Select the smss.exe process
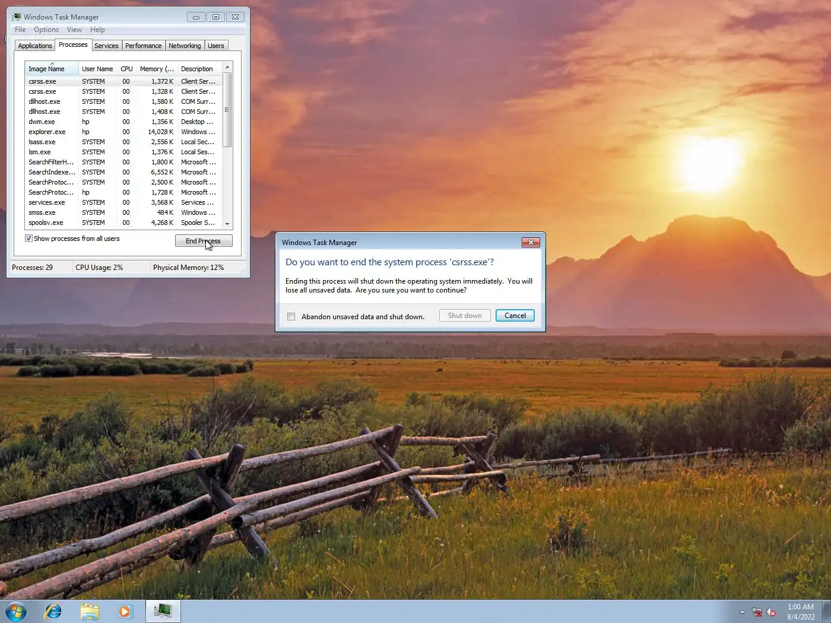Image resolution: width=831 pixels, height=623 pixels. tap(123, 212)
